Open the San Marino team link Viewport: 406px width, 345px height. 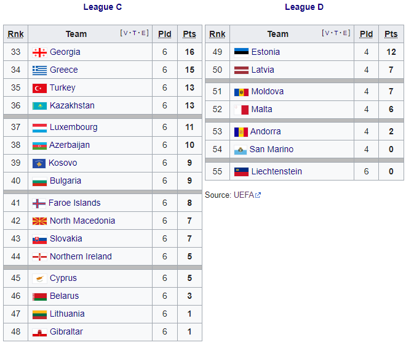tap(271, 150)
